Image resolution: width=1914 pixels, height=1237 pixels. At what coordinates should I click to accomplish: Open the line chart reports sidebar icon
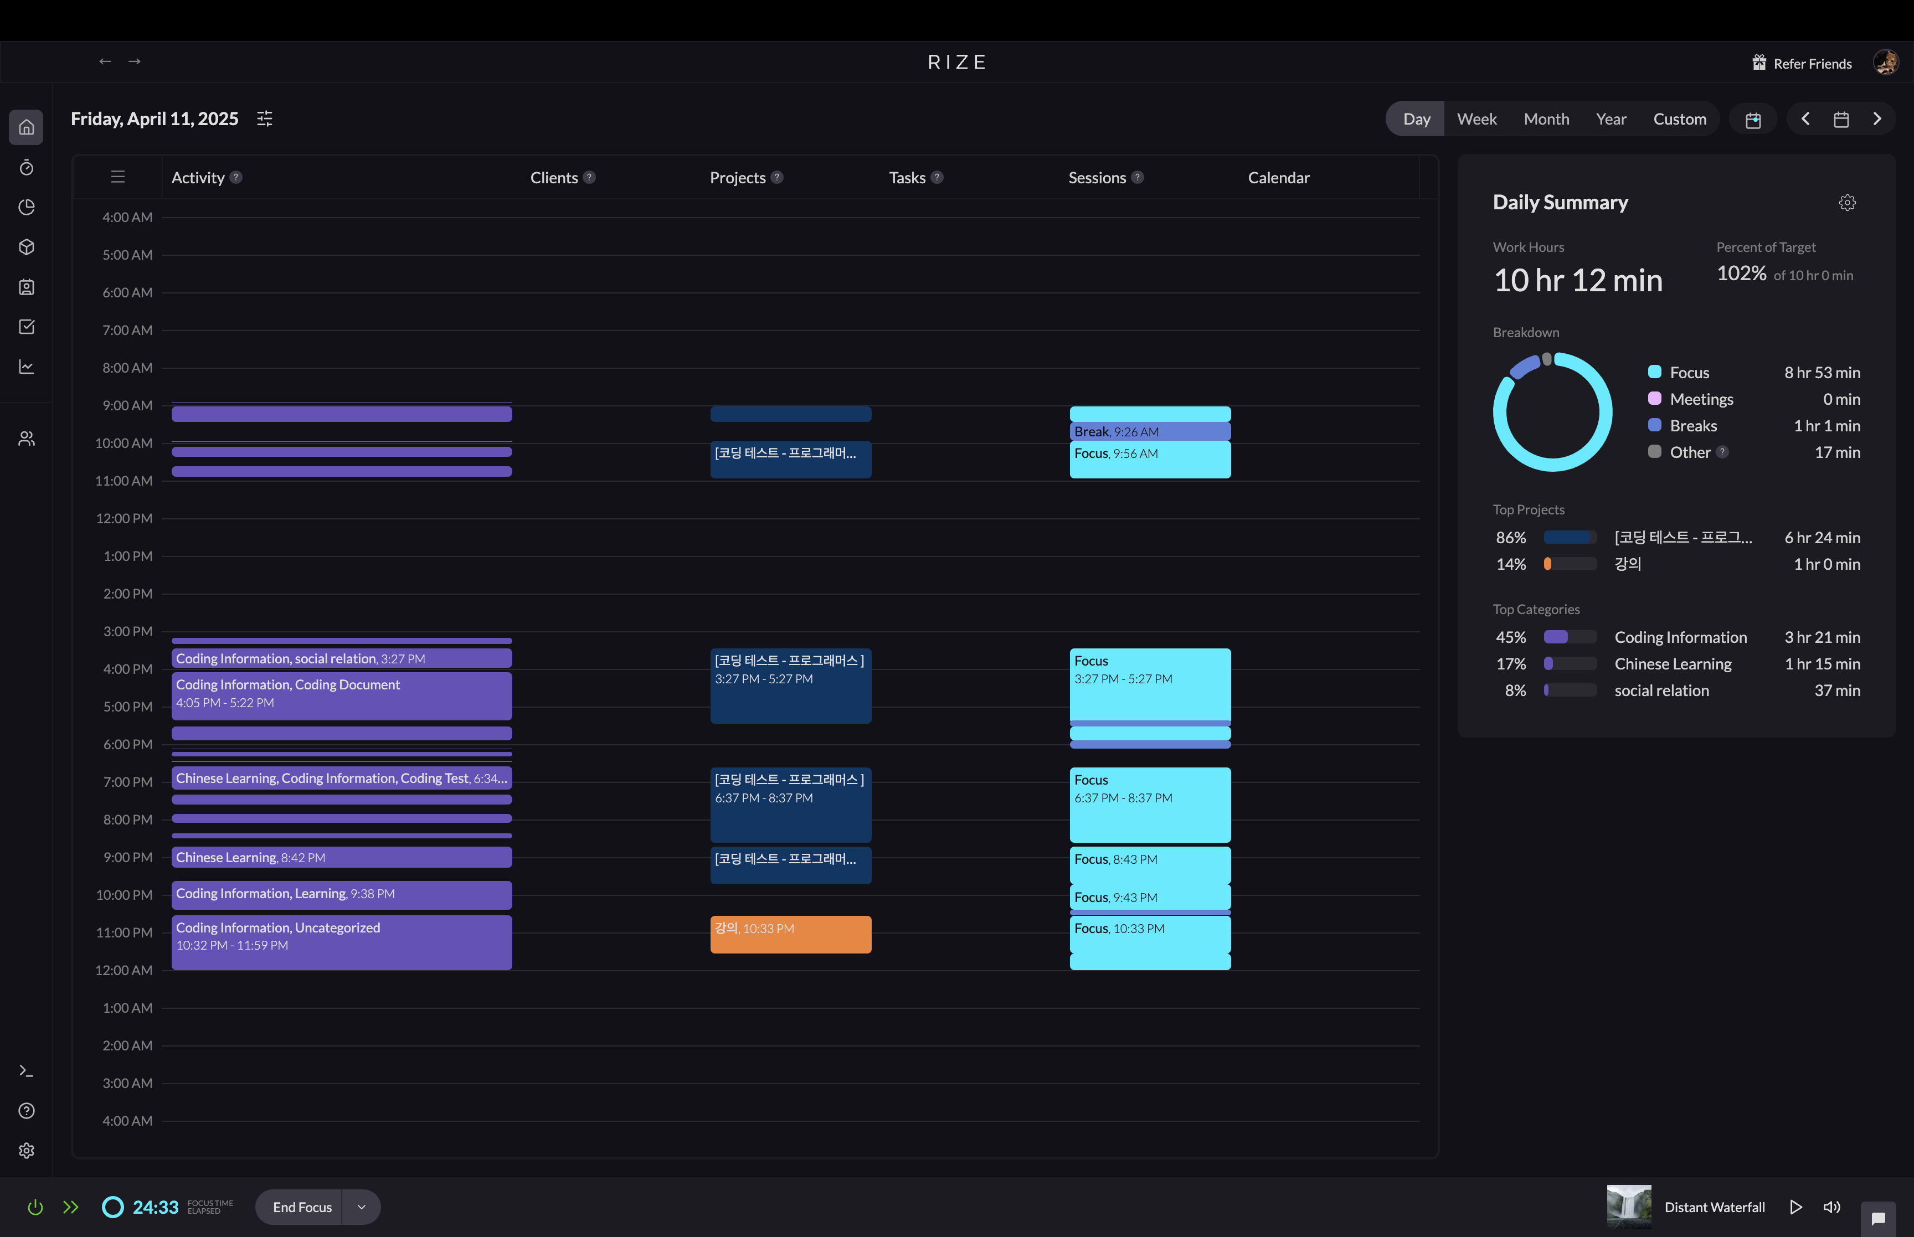point(27,366)
